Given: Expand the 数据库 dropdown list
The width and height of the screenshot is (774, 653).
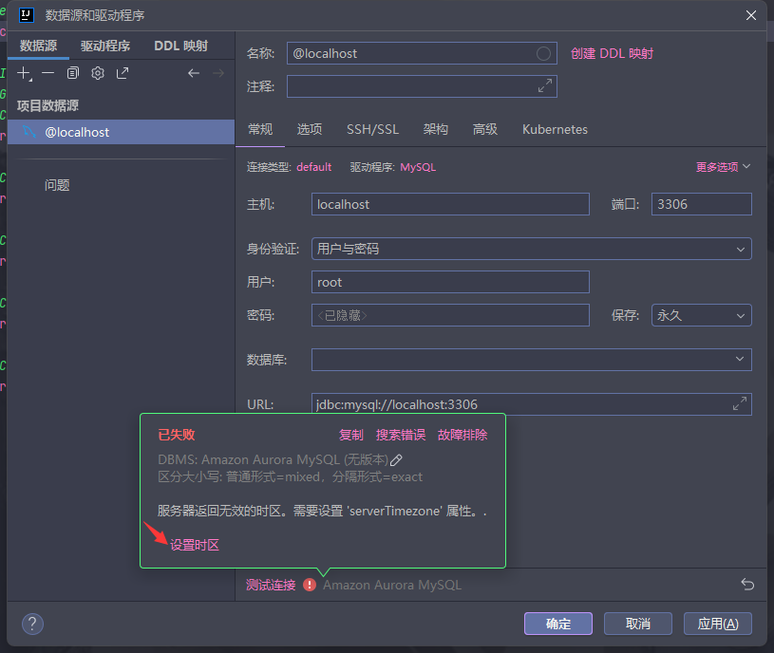Looking at the screenshot, I should pyautogui.click(x=740, y=360).
